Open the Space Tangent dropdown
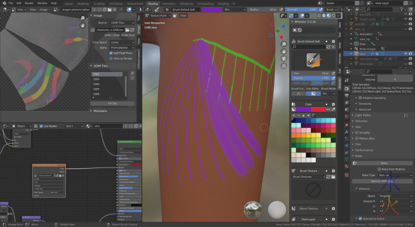This screenshot has height=227, width=415. (x=395, y=196)
